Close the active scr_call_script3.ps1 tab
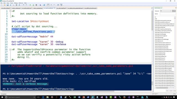Image resolution: width=177 pixels, height=99 pixels. [54, 8]
